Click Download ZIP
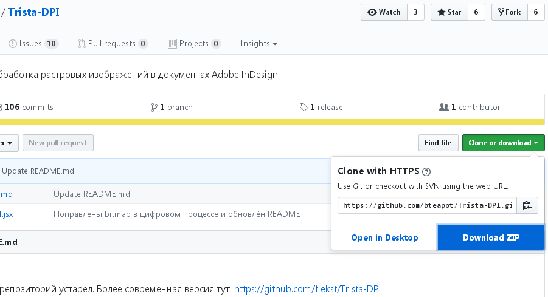Viewport: 548px width, 297px height. (x=491, y=237)
